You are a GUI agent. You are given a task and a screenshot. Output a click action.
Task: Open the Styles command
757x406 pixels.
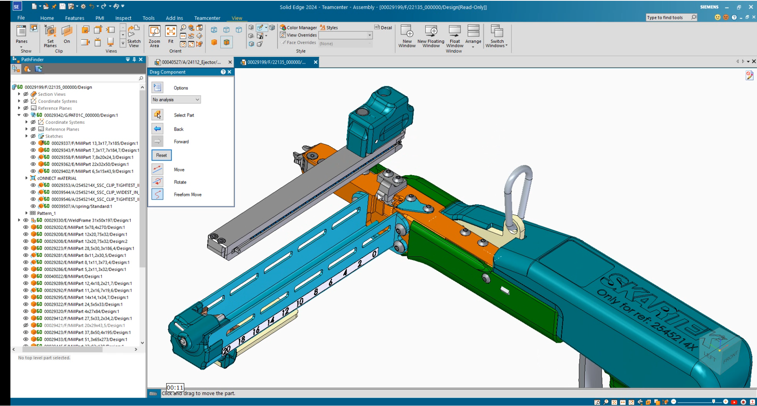[x=329, y=28]
